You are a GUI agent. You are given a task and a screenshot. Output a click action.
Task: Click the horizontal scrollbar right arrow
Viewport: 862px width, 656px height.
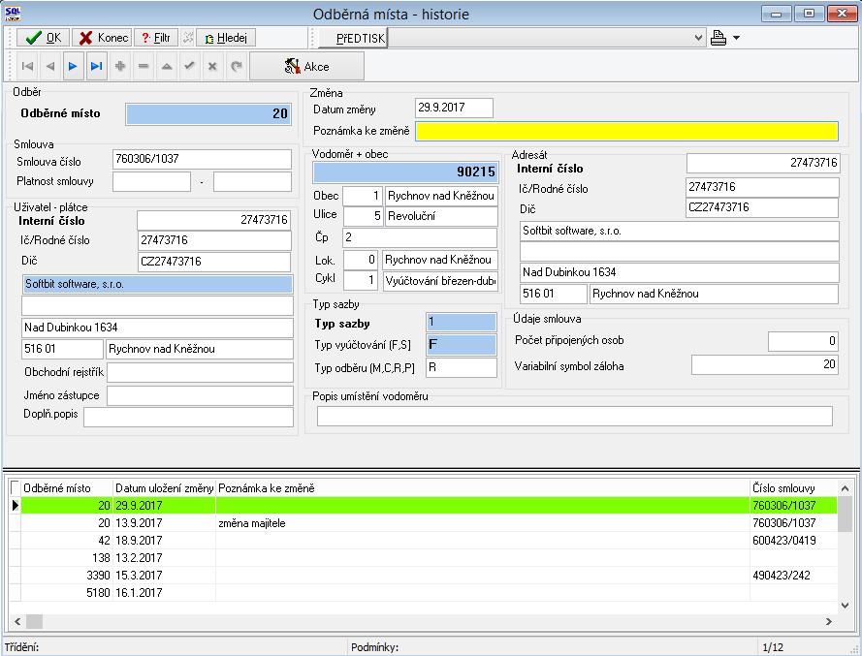click(x=828, y=621)
